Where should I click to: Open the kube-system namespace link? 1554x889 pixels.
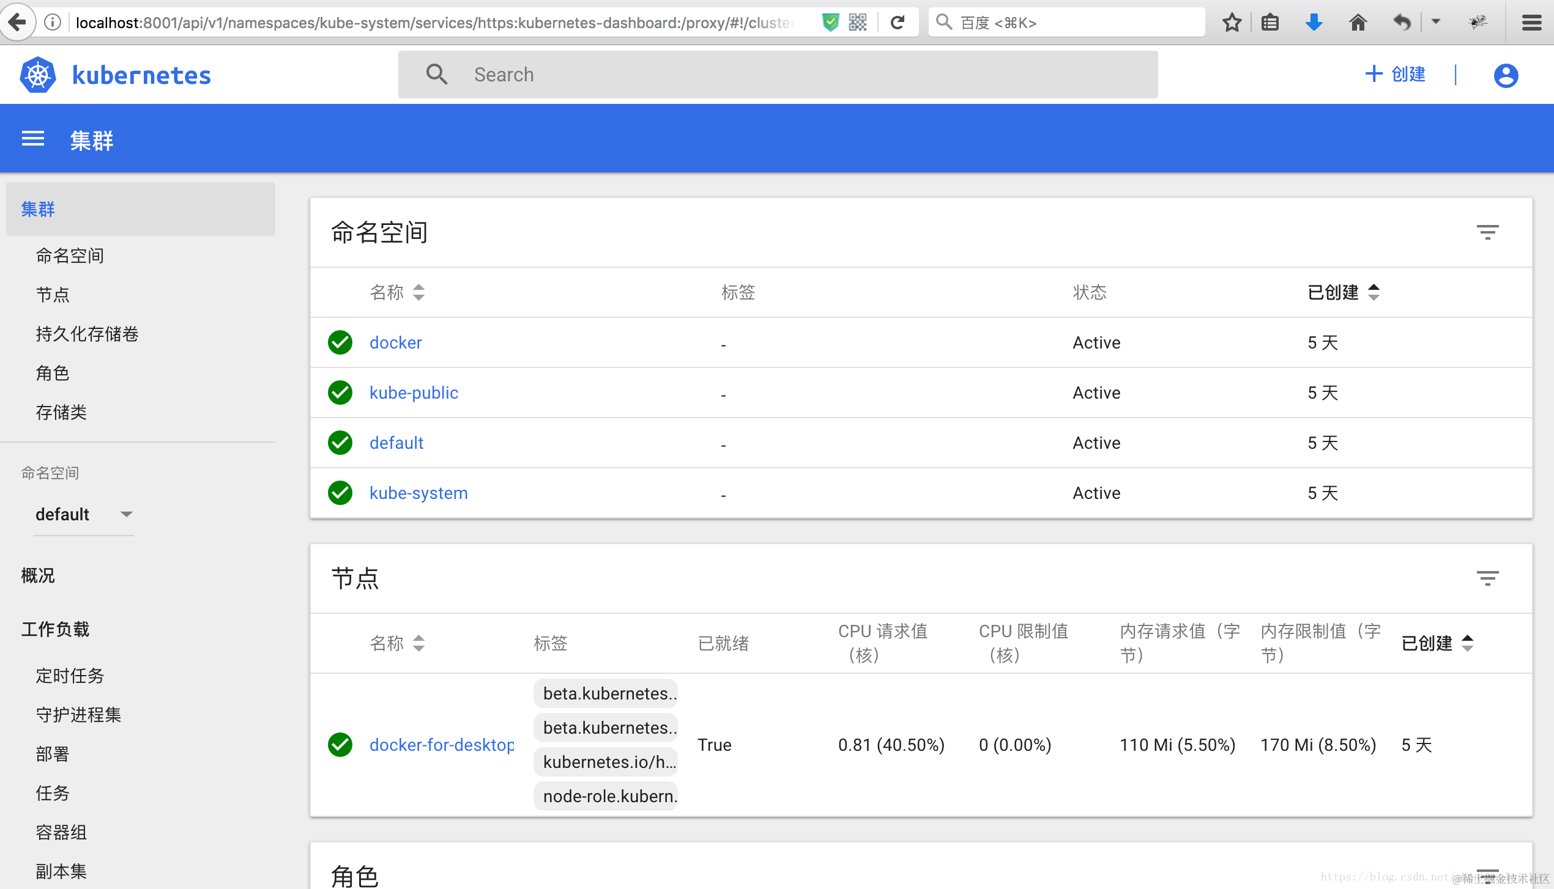pyautogui.click(x=418, y=493)
